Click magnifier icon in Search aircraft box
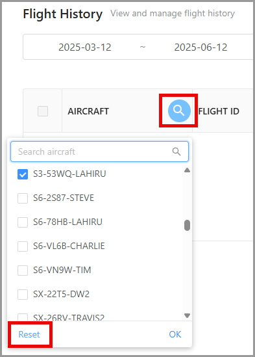Image resolution: width=255 pixels, height=357 pixels. pyautogui.click(x=176, y=152)
